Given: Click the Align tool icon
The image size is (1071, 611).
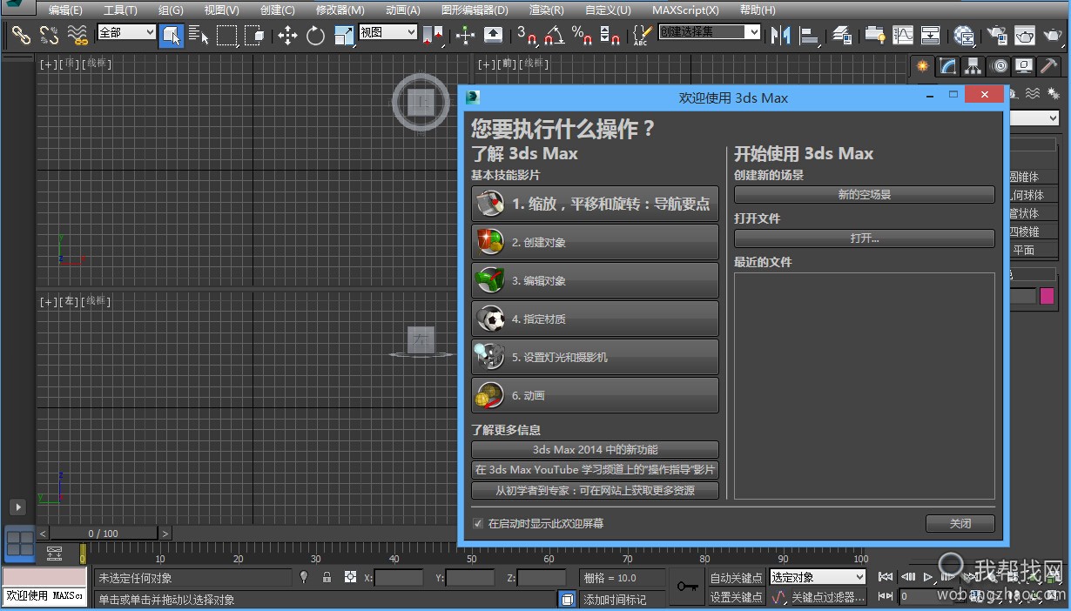Looking at the screenshot, I should [809, 35].
